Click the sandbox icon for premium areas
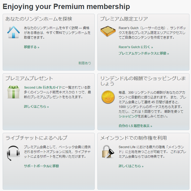Image resolution: width=191 pixels, height=191 pixels. 108,32
